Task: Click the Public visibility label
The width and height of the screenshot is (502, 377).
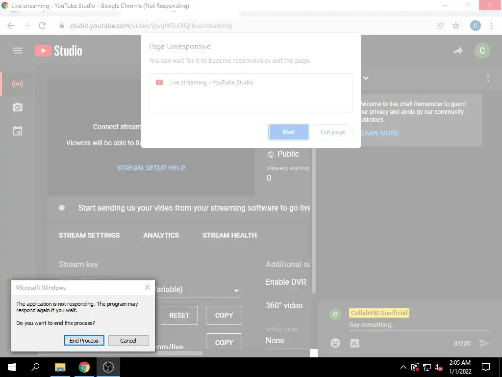Action: pyautogui.click(x=288, y=154)
